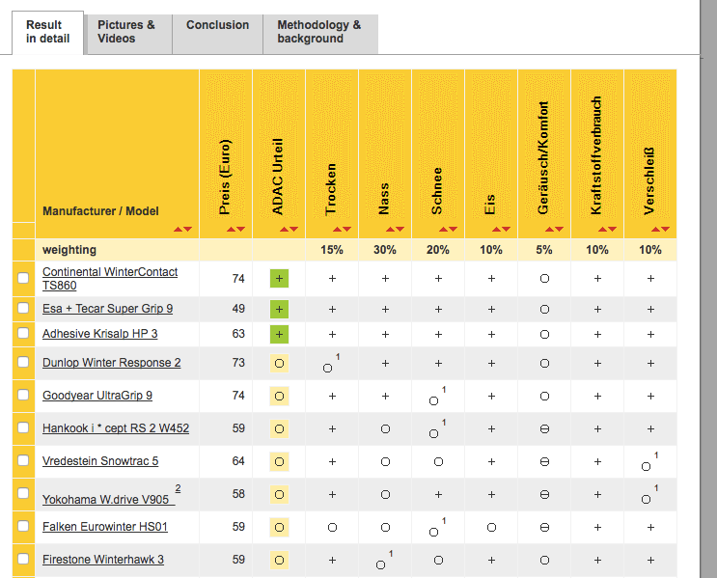Image resolution: width=717 pixels, height=578 pixels.
Task: Check the Firestone Winterhawk 3 checkbox
Action: point(23,559)
